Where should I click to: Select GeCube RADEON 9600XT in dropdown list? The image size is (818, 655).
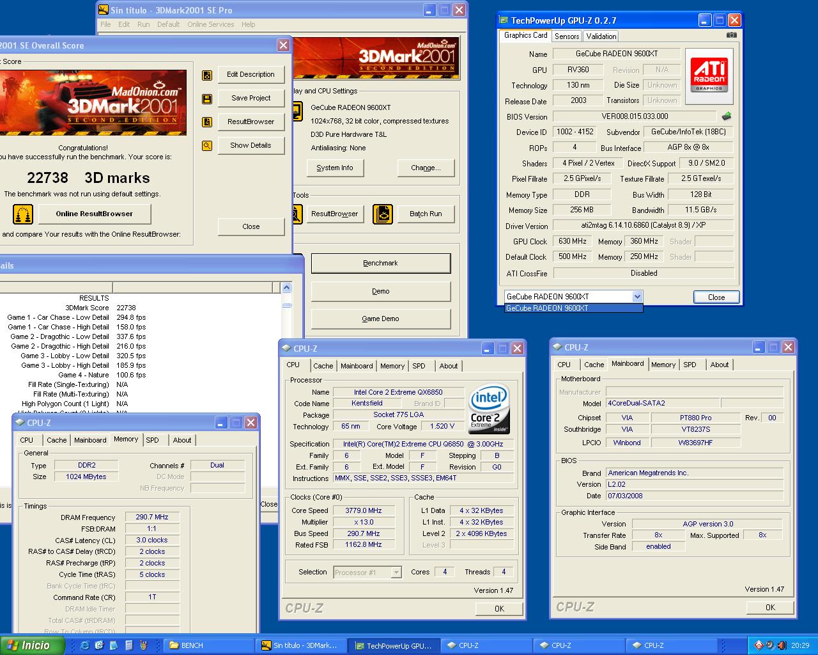pos(573,308)
